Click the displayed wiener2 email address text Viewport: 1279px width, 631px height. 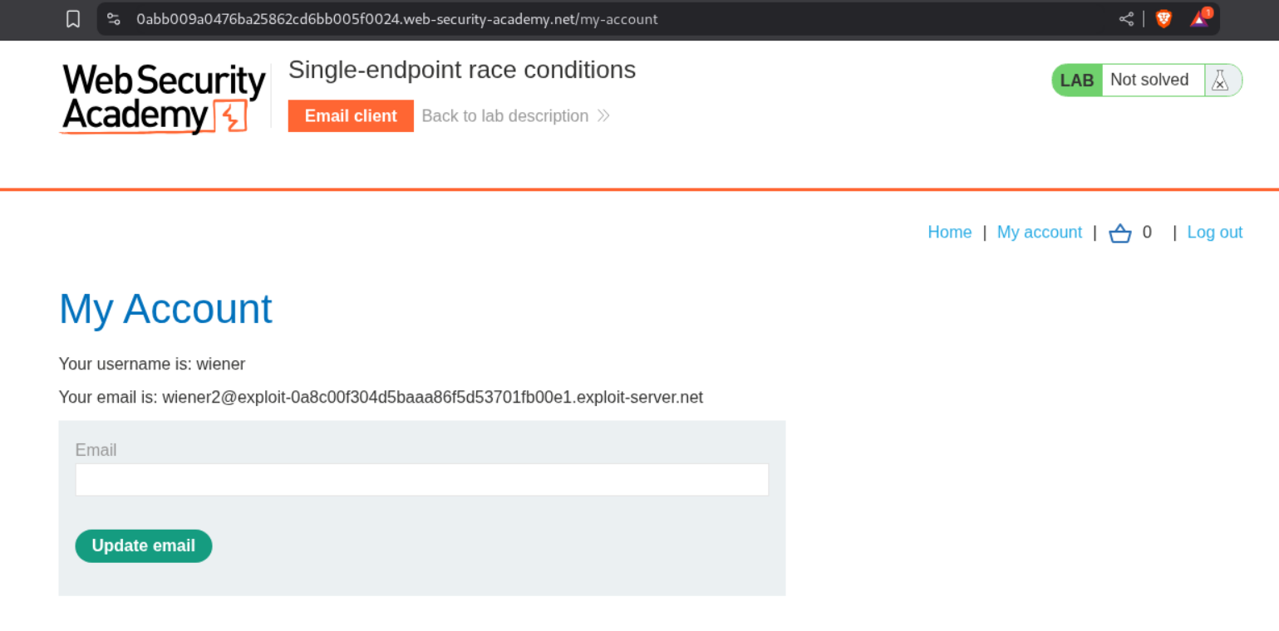pyautogui.click(x=432, y=398)
